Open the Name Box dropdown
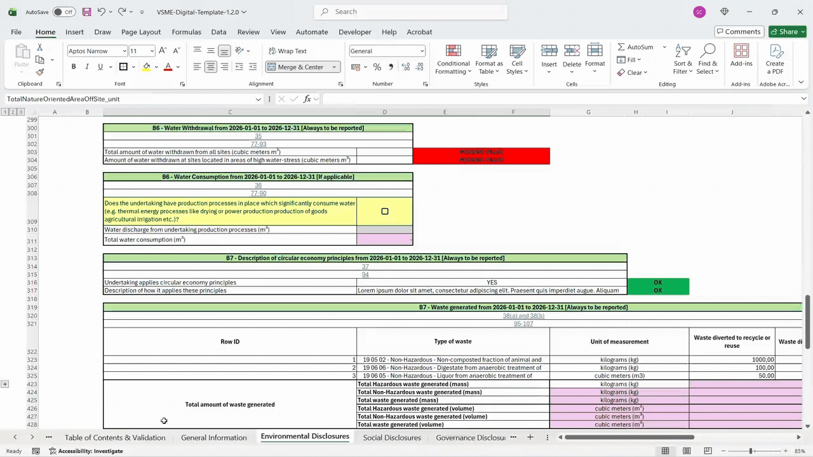Viewport: 813px width, 457px height. coord(259,99)
